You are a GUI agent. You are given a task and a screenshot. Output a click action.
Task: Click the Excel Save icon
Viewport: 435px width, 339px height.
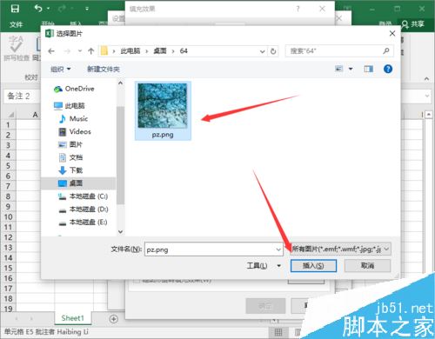[15, 9]
